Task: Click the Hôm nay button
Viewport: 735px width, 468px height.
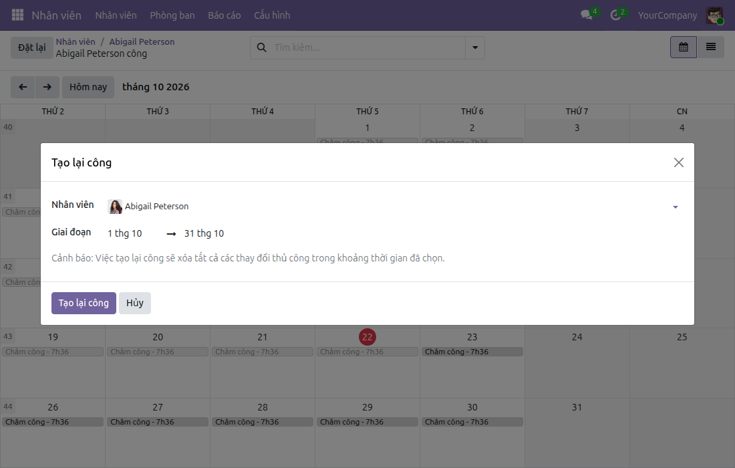Action: 88,87
